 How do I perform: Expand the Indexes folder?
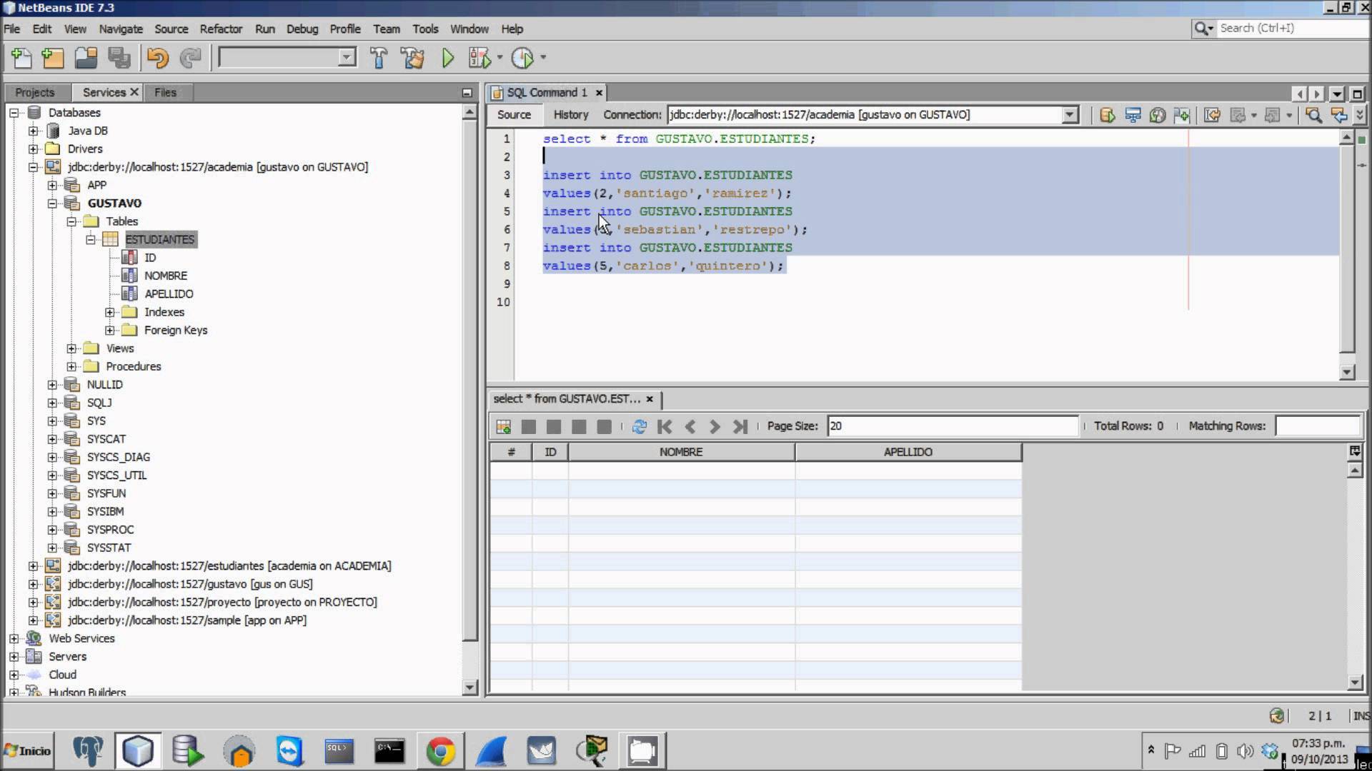tap(109, 312)
